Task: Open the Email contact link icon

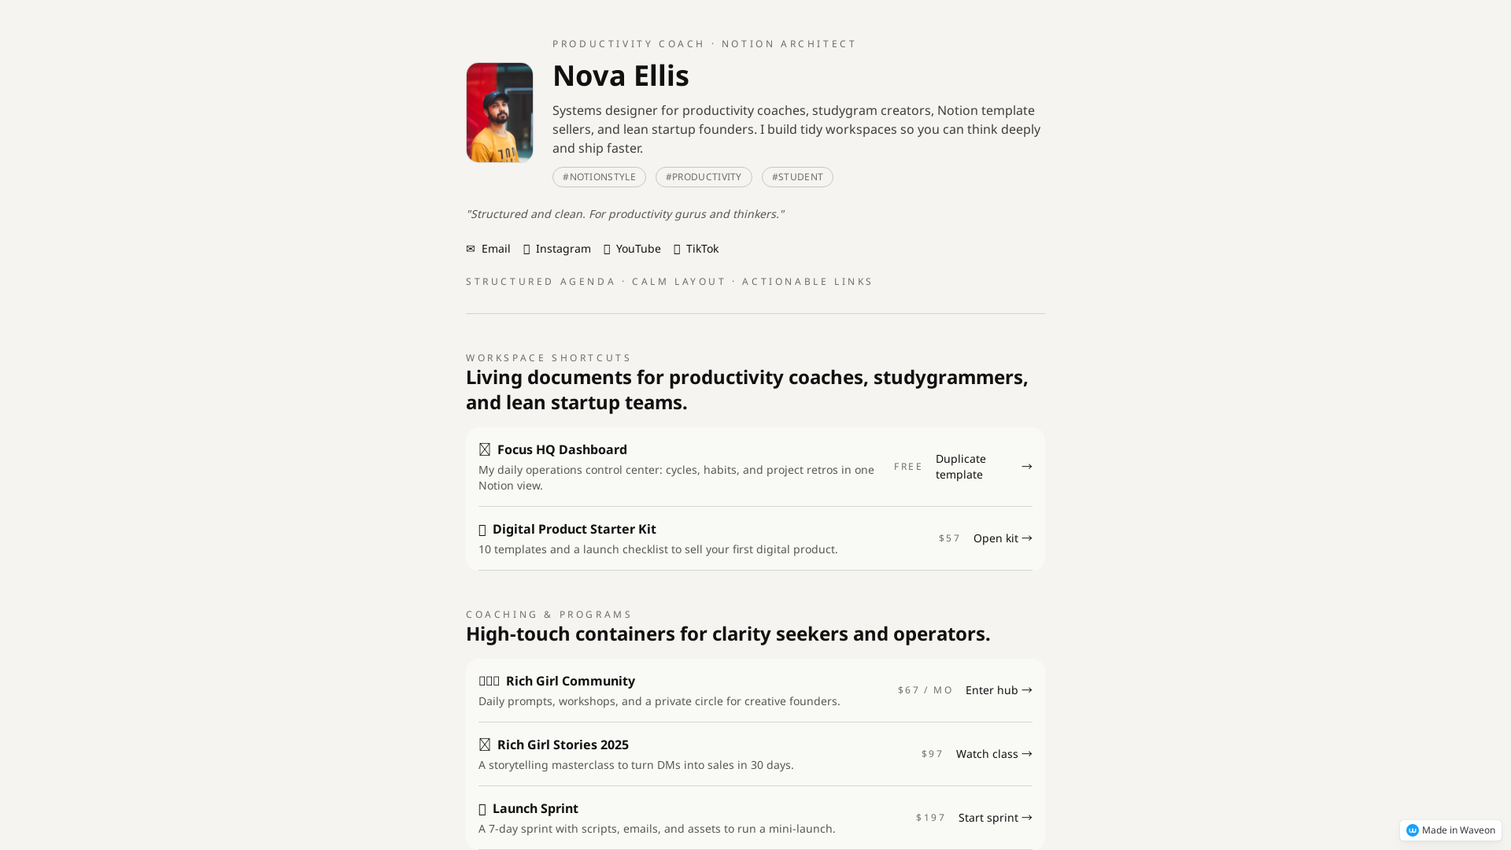Action: coord(471,249)
